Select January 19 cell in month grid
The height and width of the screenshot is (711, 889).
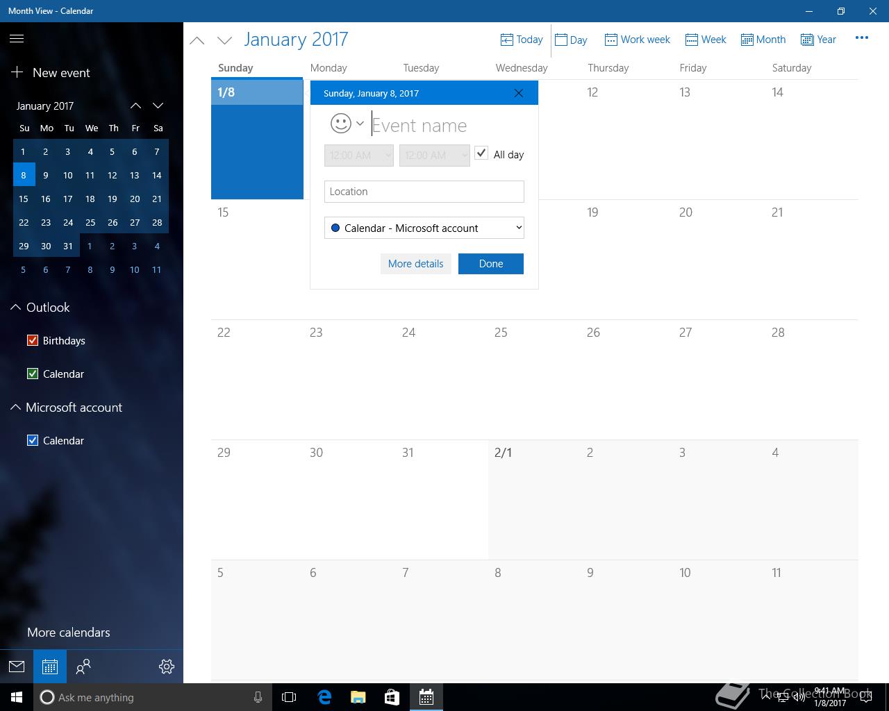(x=626, y=260)
